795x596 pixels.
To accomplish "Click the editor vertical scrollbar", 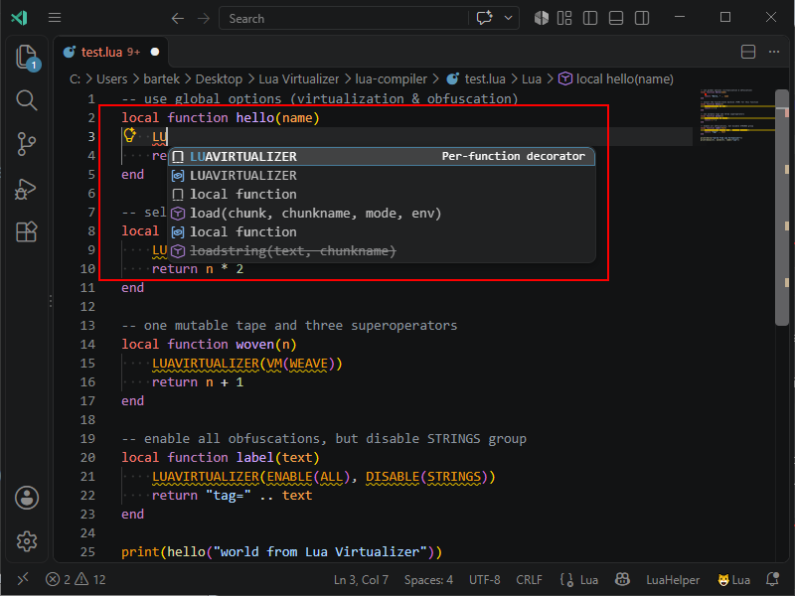I will (782, 208).
